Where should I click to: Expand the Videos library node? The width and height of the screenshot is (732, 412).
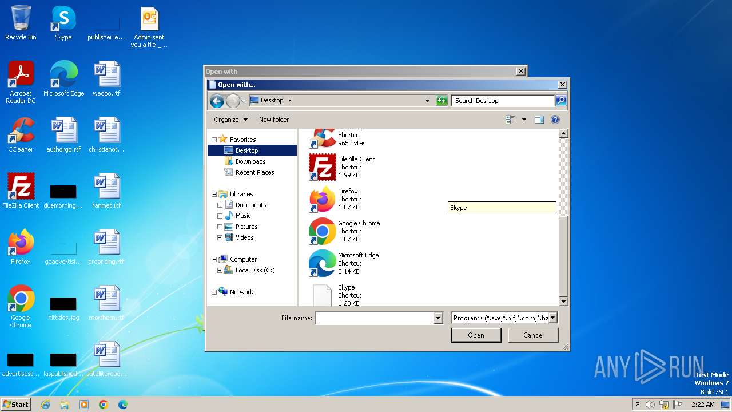pos(220,237)
